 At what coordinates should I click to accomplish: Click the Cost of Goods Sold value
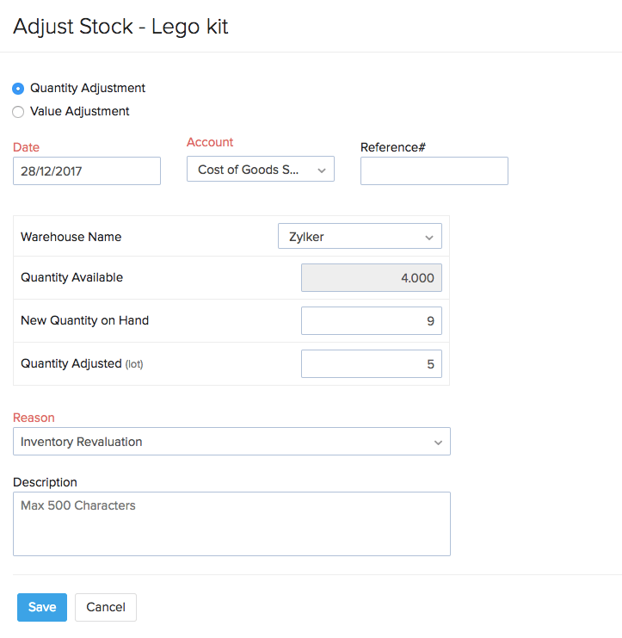249,170
